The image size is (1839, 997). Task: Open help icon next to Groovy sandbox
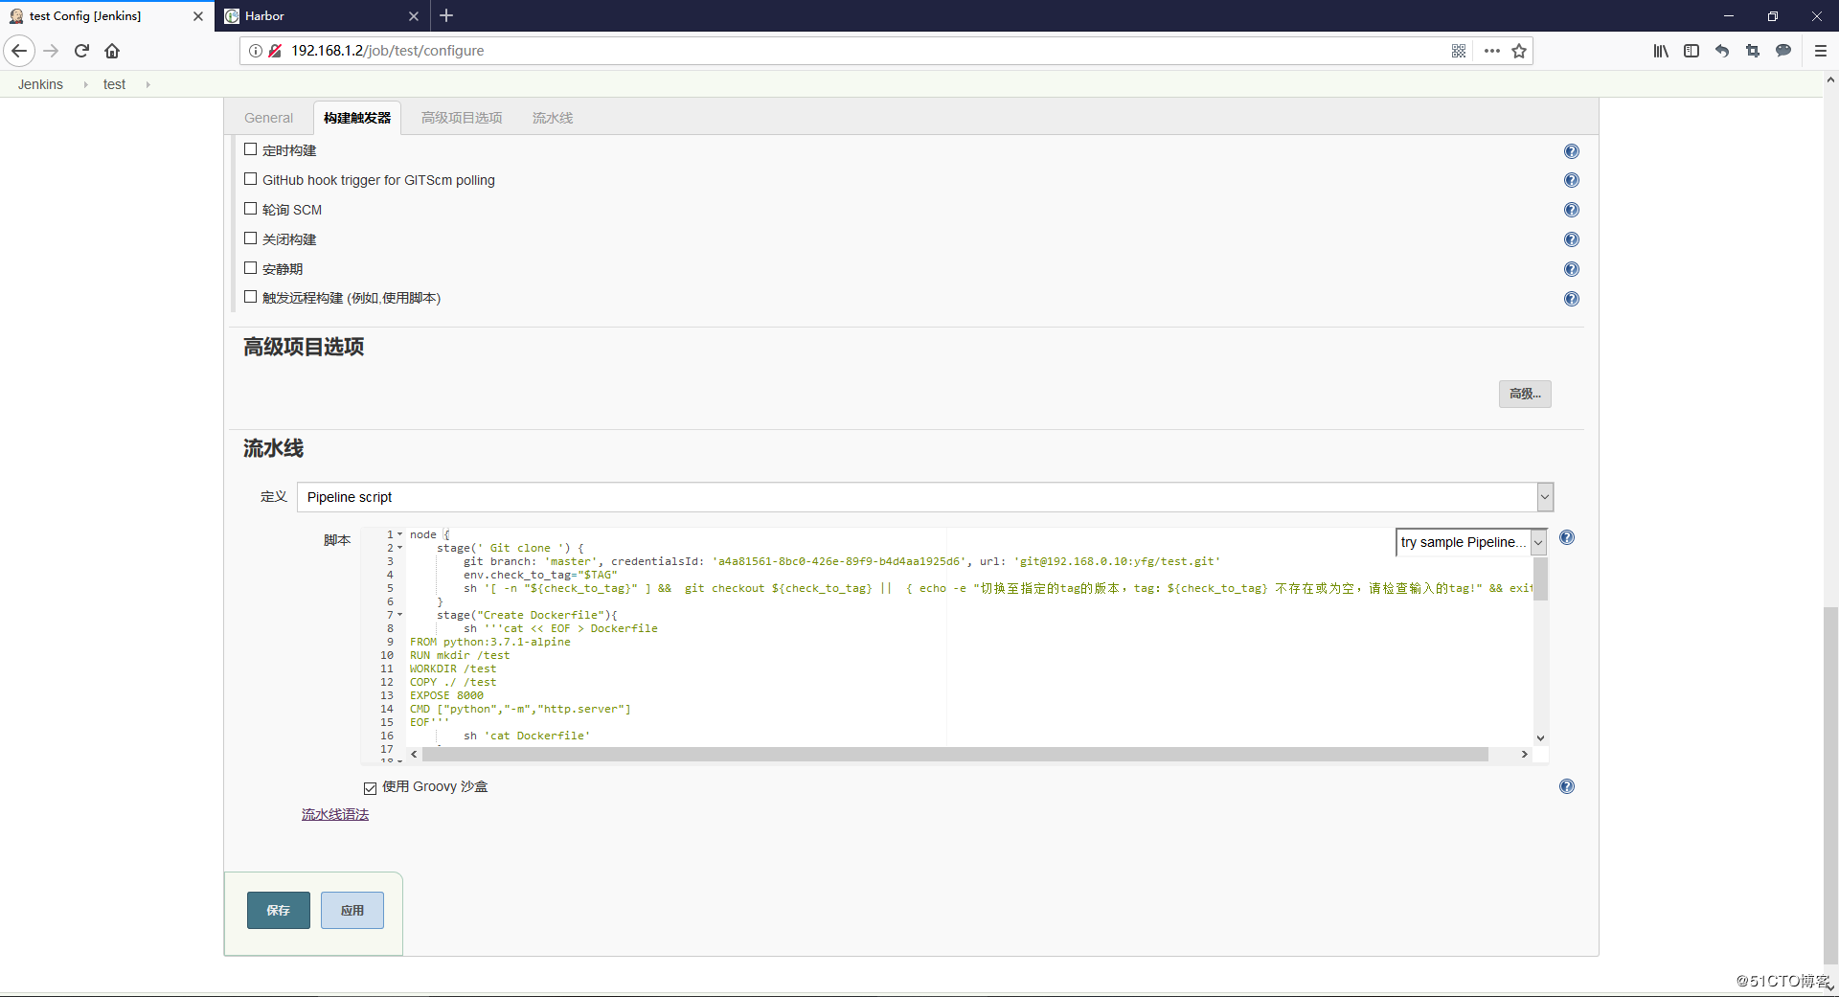pos(1567,786)
